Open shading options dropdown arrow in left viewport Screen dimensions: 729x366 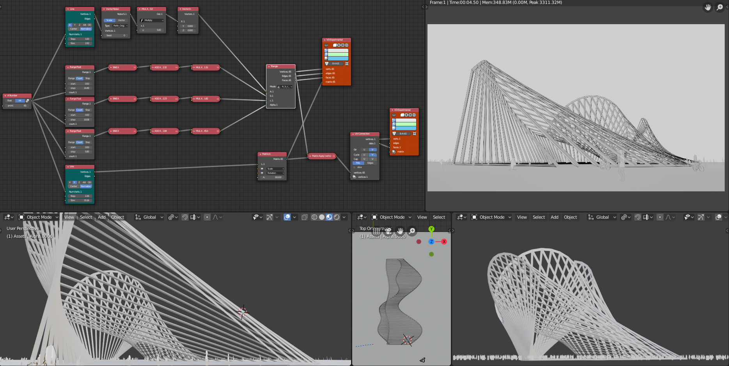344,217
